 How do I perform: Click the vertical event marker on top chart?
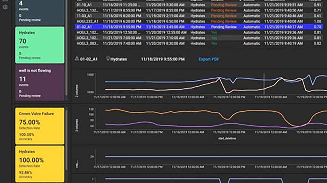[264, 84]
